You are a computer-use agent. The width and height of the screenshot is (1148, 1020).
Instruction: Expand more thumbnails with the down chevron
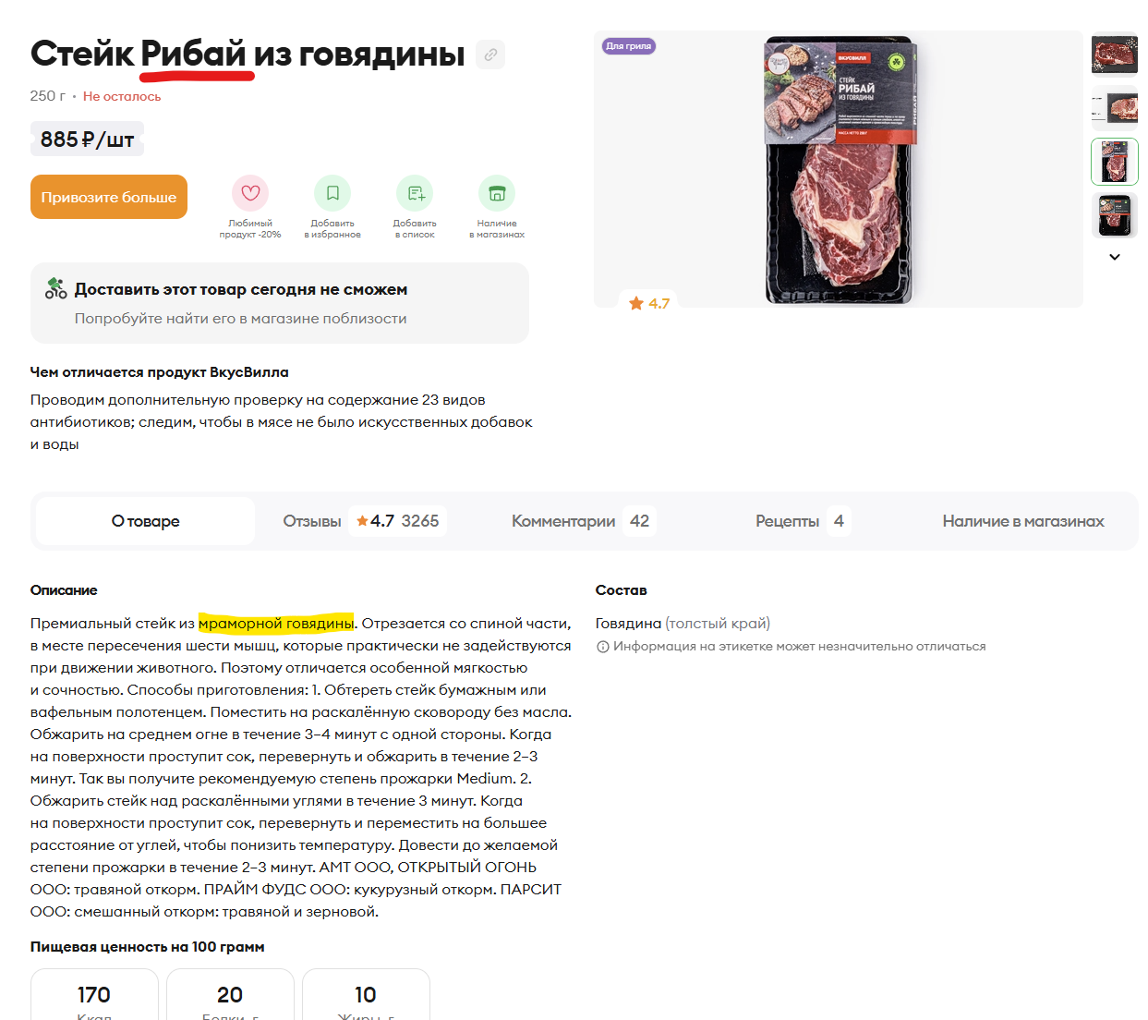pyautogui.click(x=1115, y=257)
